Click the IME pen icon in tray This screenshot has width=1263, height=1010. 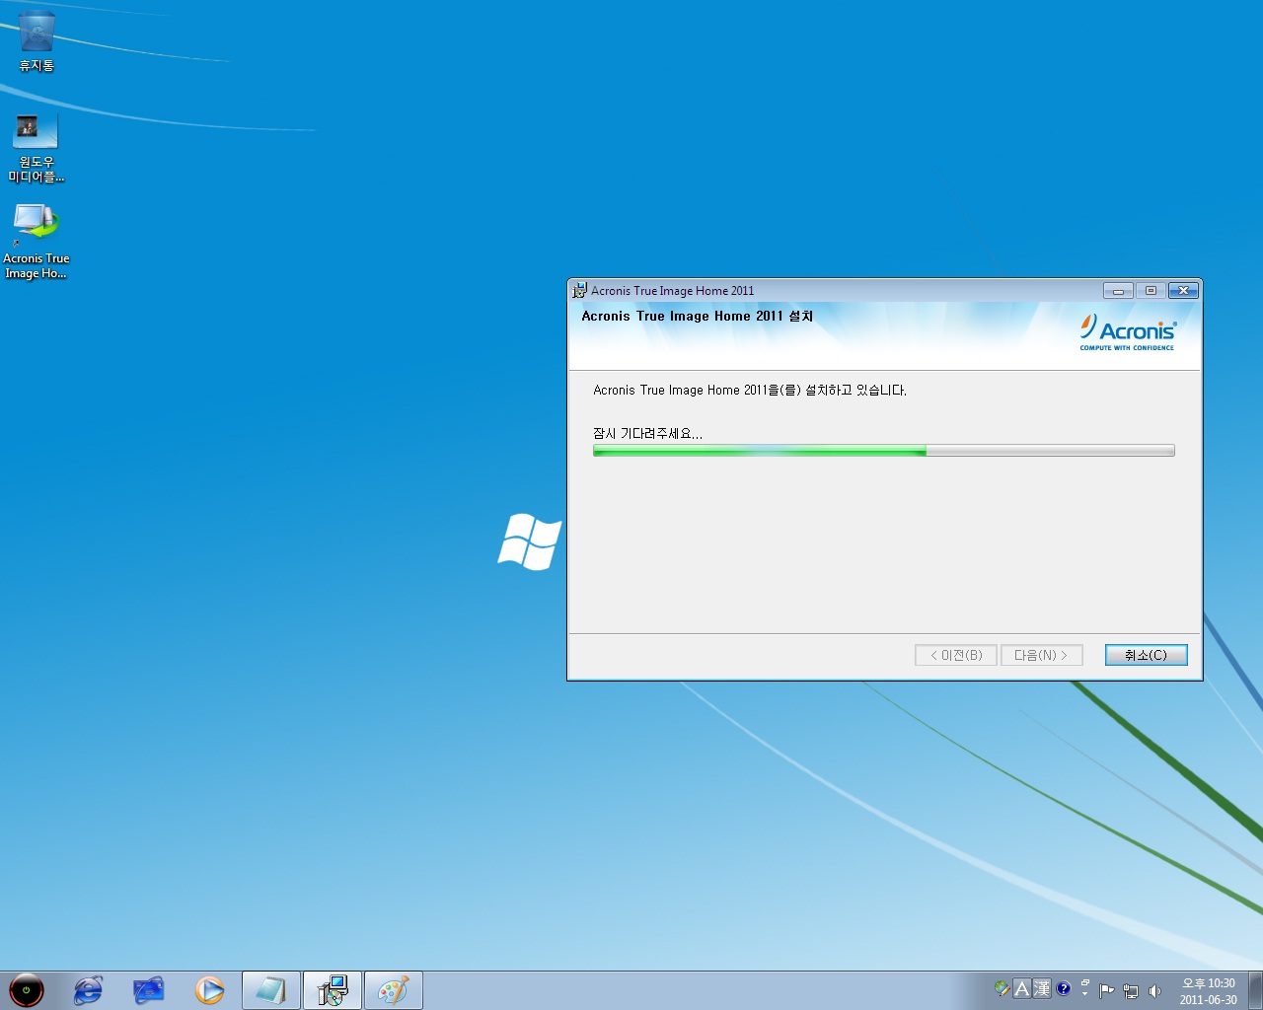(1003, 988)
